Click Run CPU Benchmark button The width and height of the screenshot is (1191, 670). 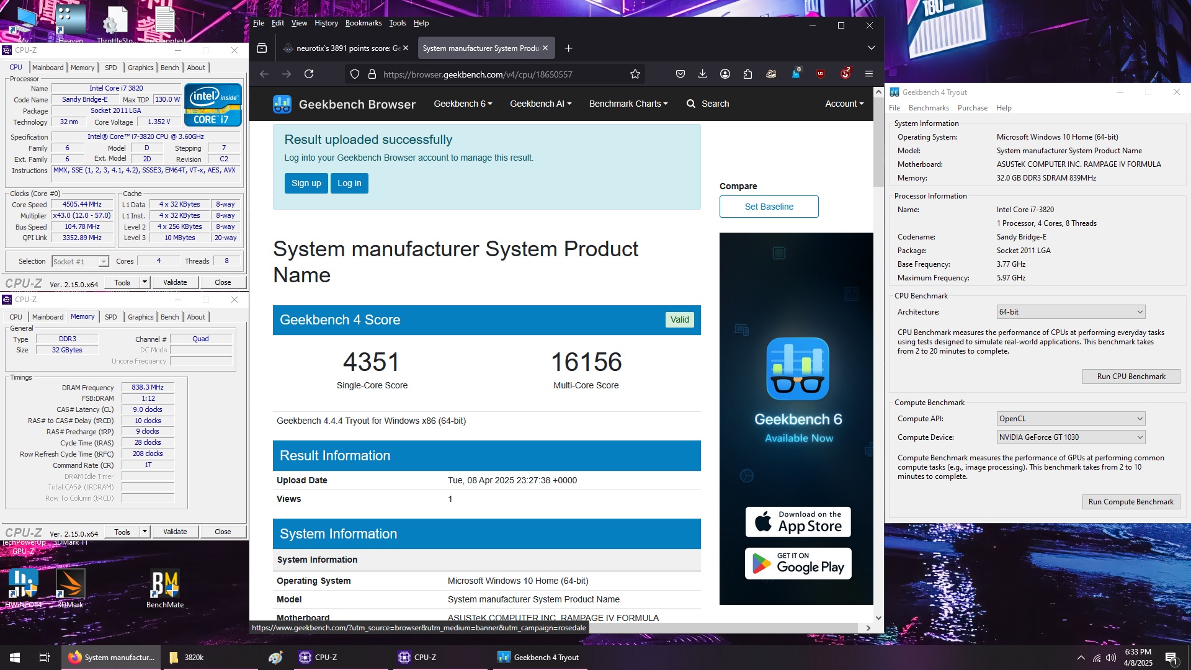pos(1131,377)
